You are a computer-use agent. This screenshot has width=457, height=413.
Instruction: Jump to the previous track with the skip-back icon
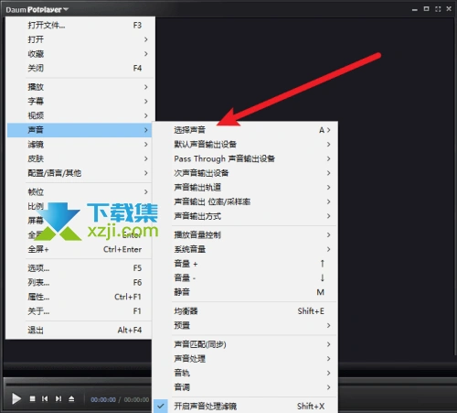pos(45,398)
